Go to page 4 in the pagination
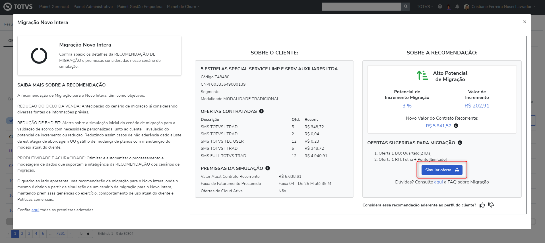Image resolution: width=545 pixels, height=243 pixels. (x=36, y=234)
